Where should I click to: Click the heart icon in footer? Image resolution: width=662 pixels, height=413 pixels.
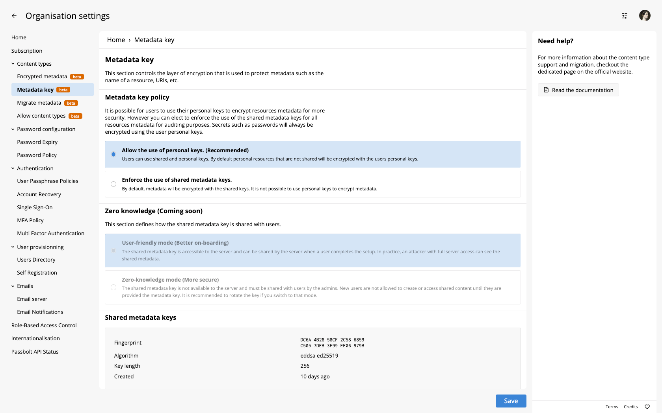(647, 407)
